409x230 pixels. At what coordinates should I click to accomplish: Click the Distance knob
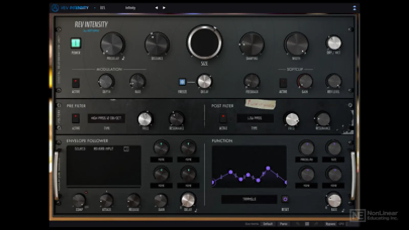157,44
